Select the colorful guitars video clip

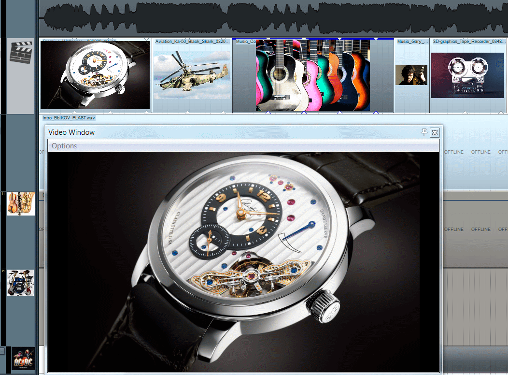(312, 75)
